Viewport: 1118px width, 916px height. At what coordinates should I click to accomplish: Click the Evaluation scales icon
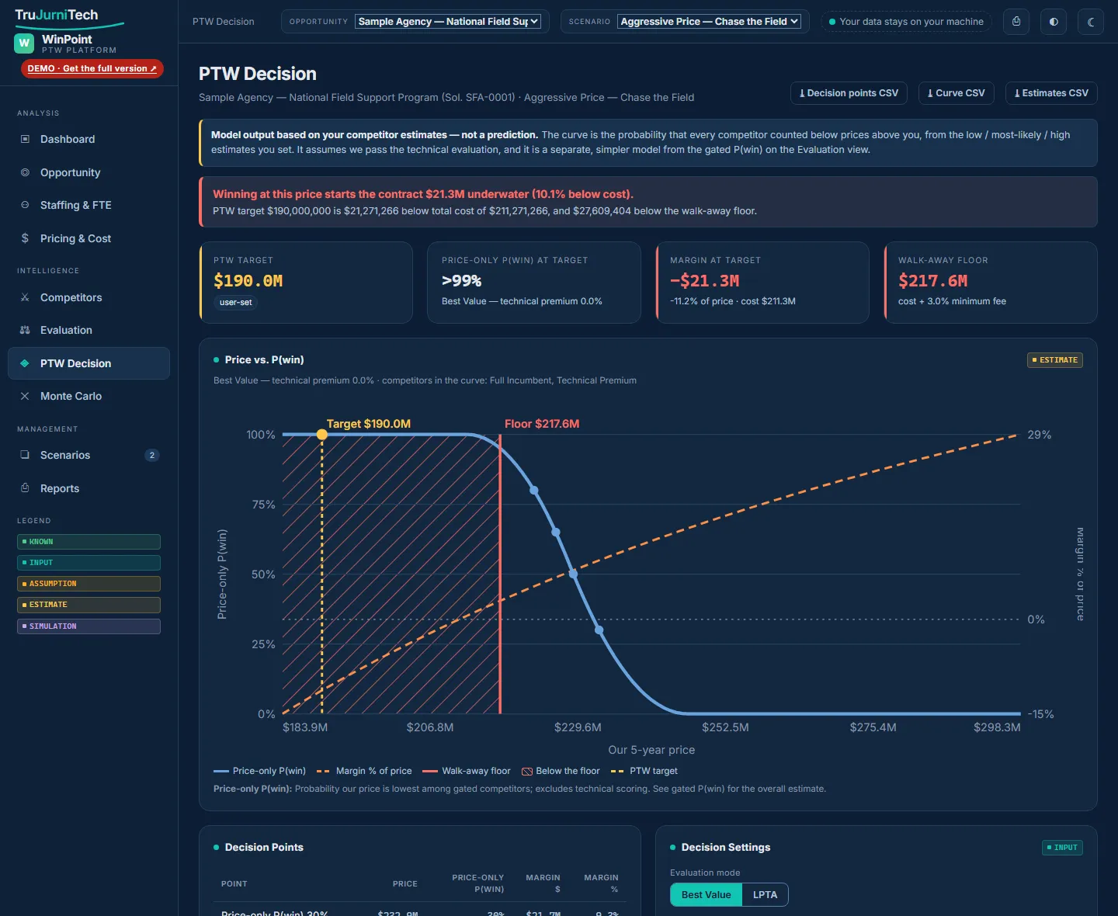(x=25, y=330)
